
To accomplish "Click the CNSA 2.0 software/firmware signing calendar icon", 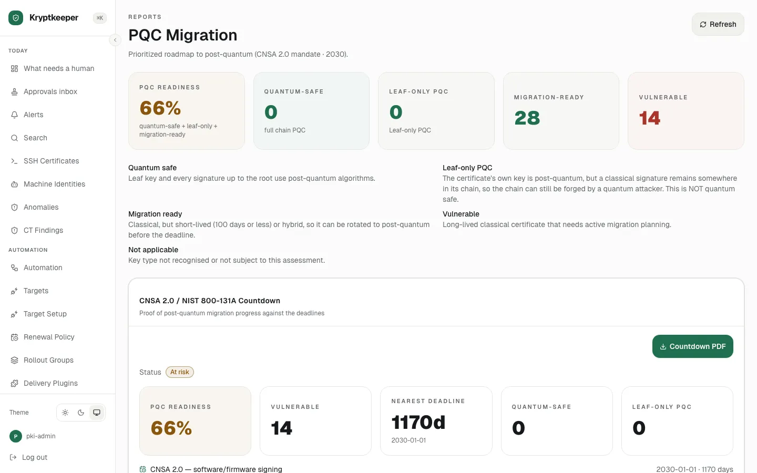I will 143,469.
